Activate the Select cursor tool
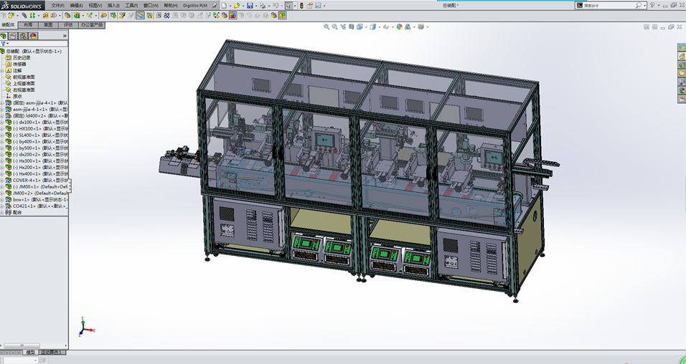This screenshot has height=364, width=686. point(288,6)
